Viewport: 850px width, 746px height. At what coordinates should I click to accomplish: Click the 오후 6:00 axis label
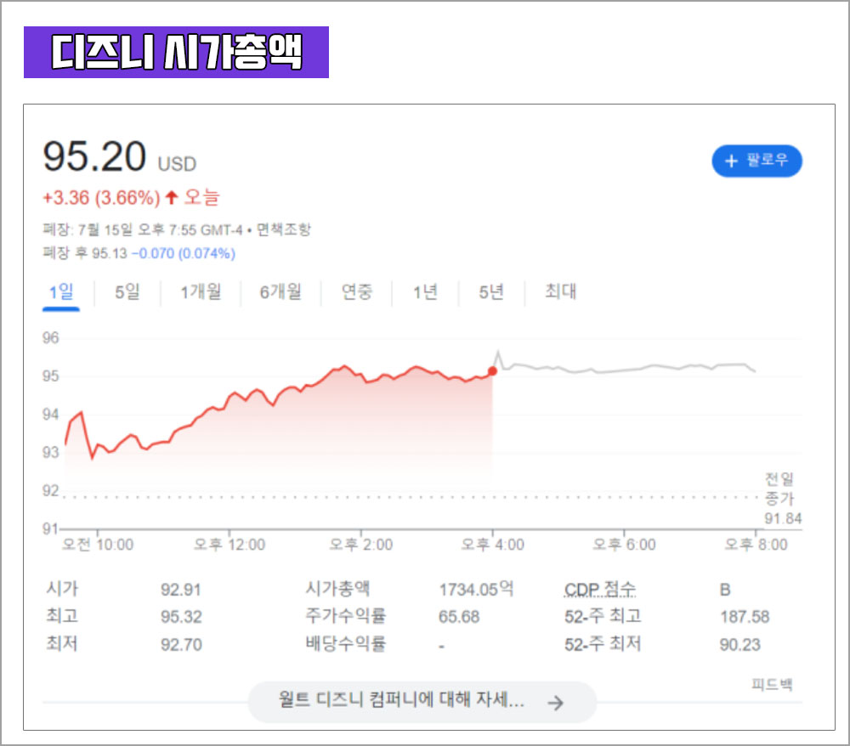[x=624, y=545]
